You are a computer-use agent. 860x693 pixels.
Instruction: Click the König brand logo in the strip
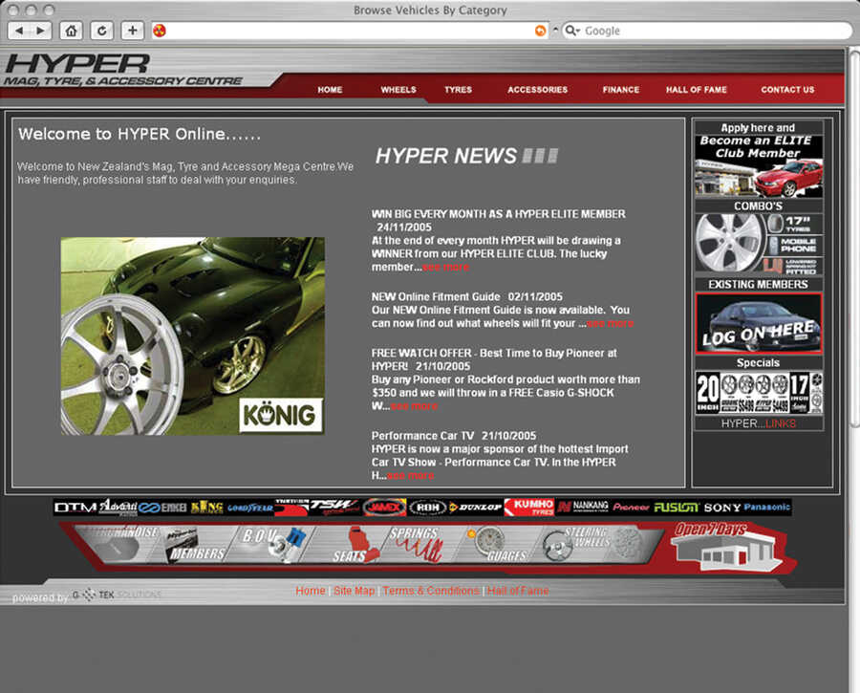[x=206, y=508]
